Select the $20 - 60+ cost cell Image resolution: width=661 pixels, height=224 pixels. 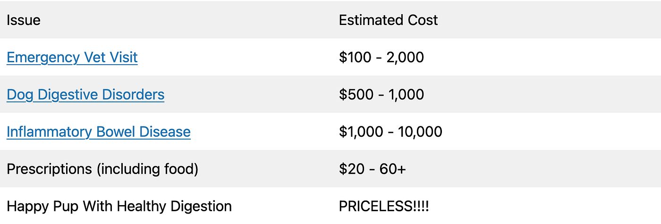pos(372,169)
